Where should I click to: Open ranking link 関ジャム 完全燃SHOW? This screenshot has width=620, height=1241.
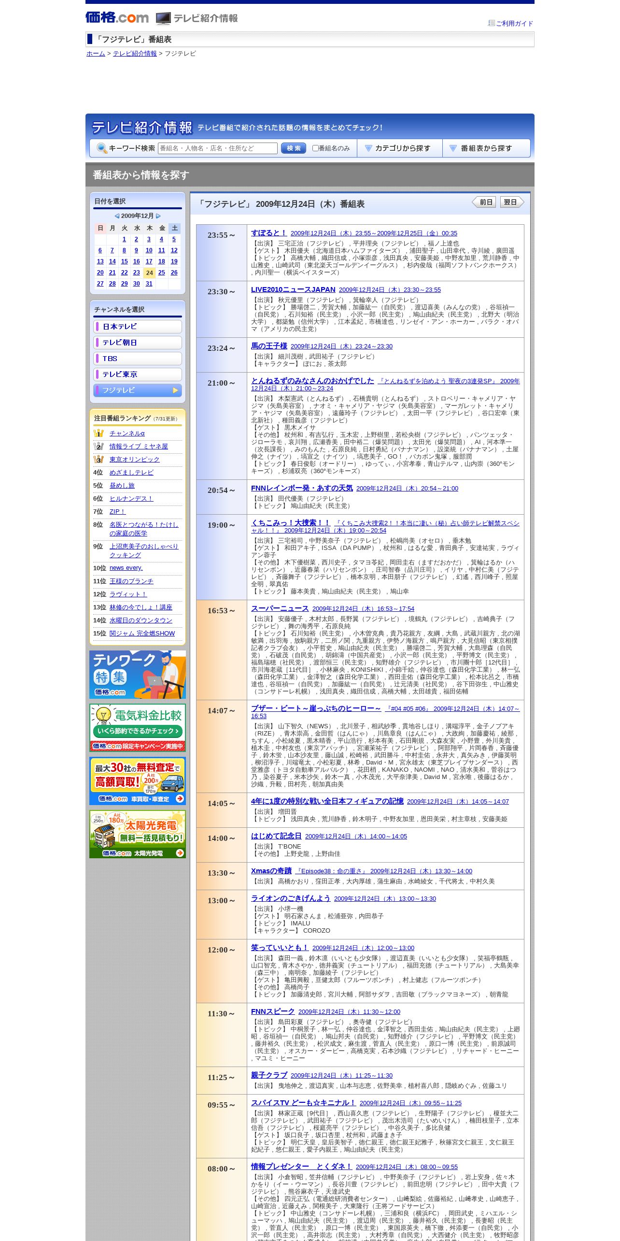(x=142, y=634)
